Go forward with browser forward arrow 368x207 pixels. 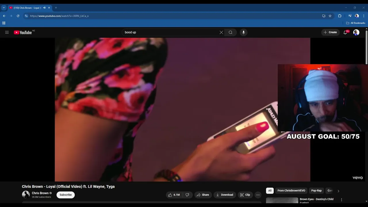[11, 16]
